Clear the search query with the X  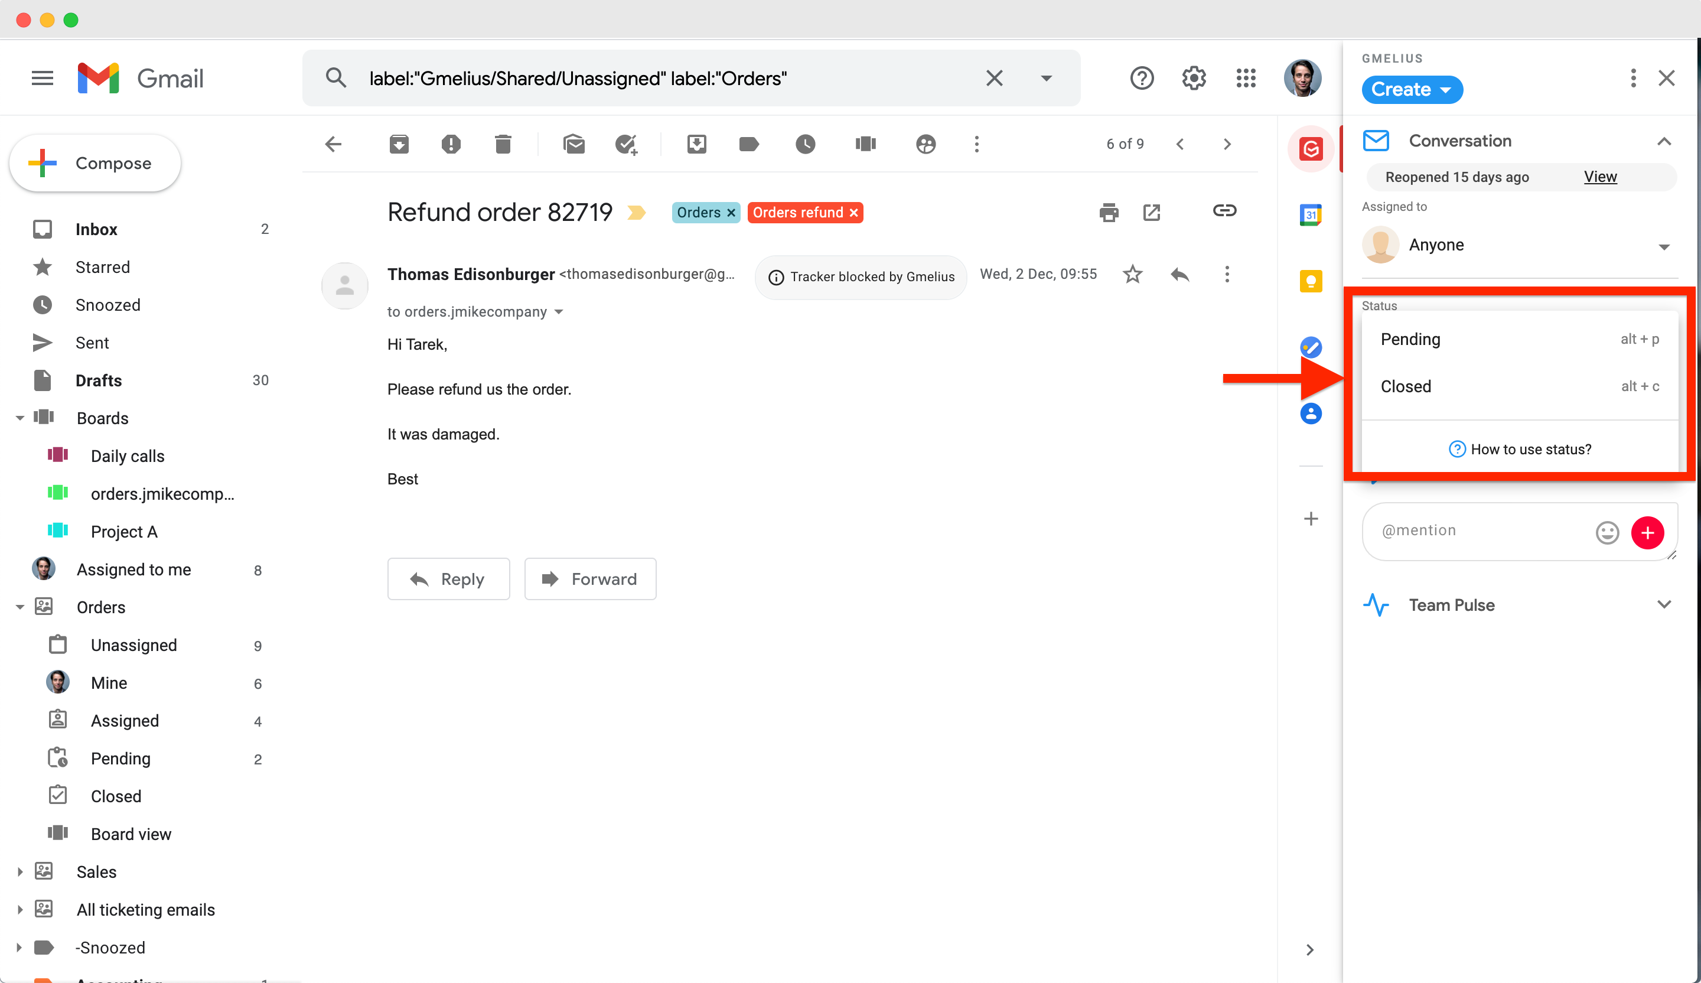[x=993, y=79]
